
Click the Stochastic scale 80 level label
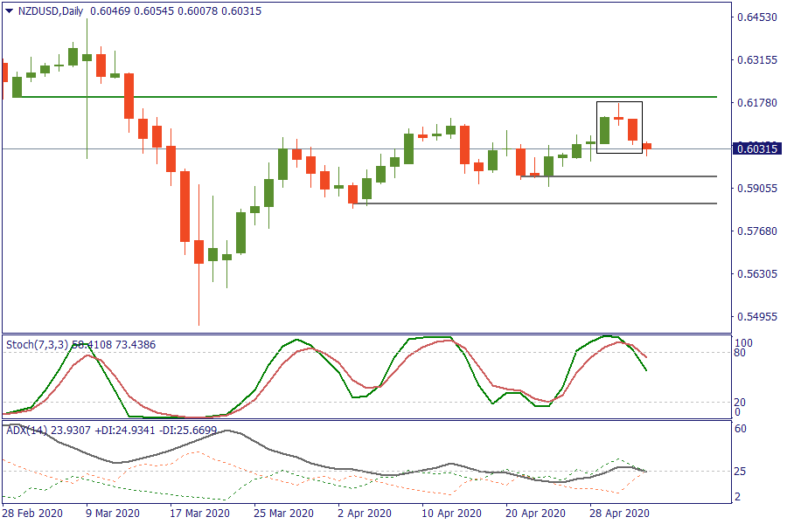(740, 353)
